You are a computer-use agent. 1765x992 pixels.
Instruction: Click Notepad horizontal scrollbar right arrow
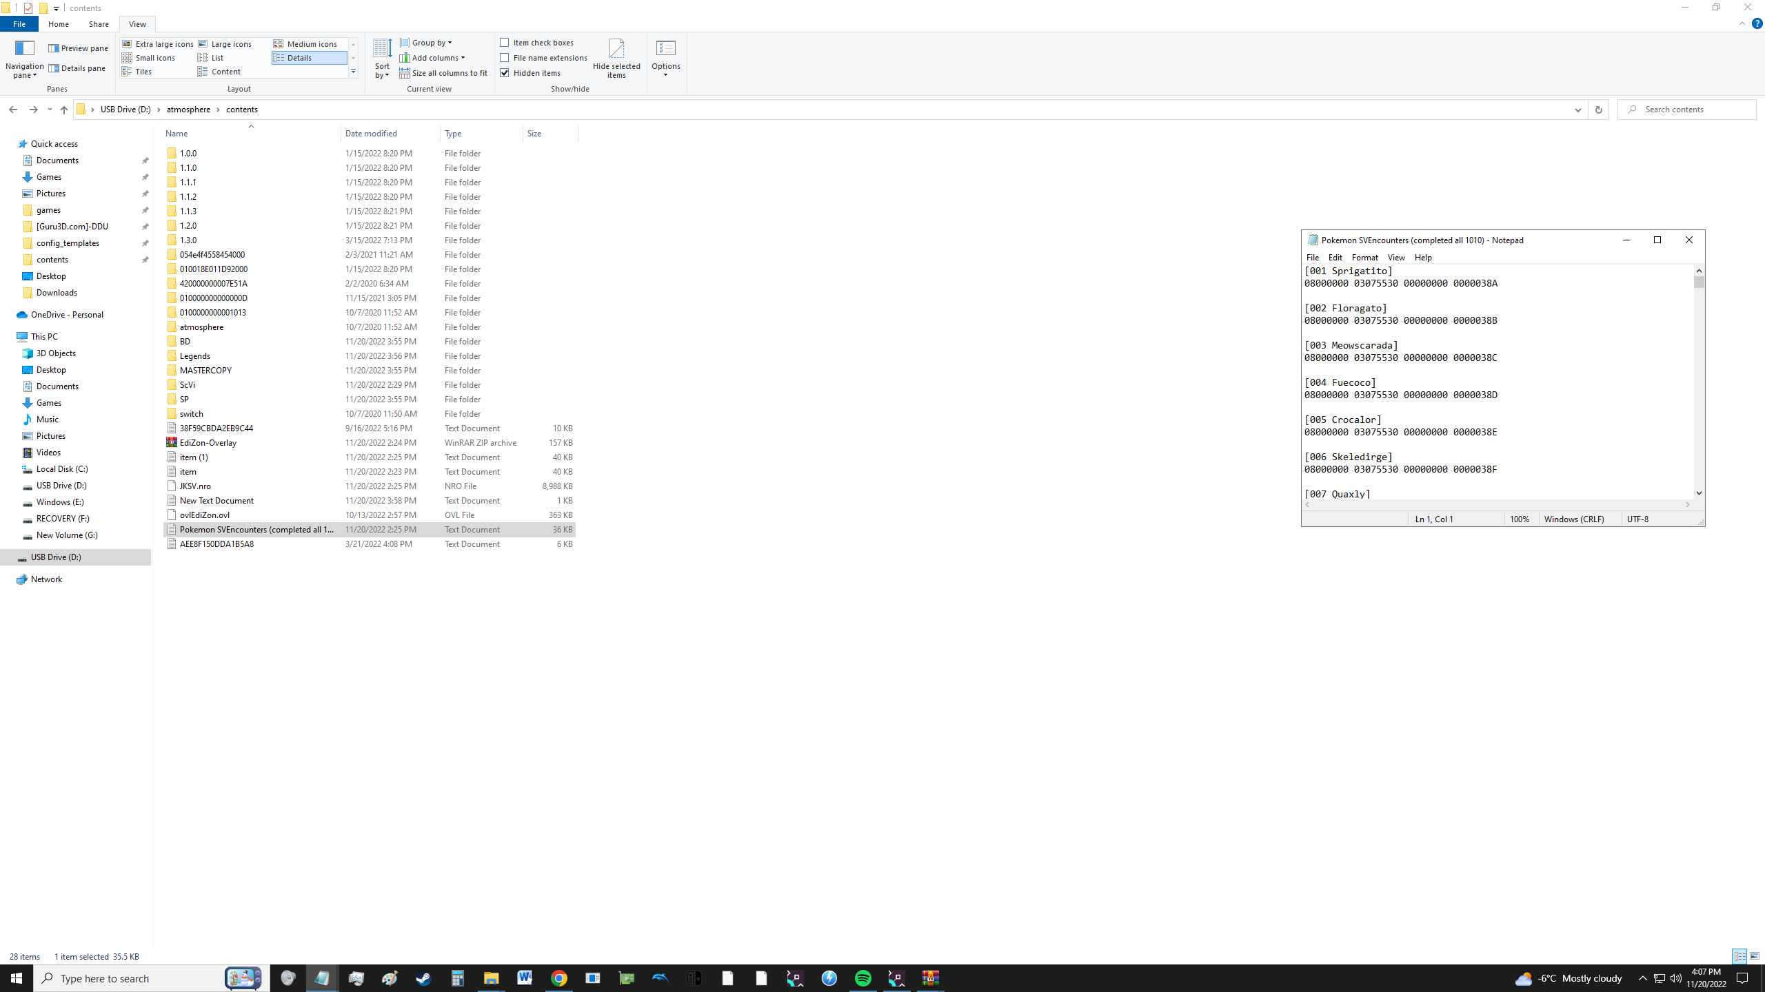point(1688,505)
